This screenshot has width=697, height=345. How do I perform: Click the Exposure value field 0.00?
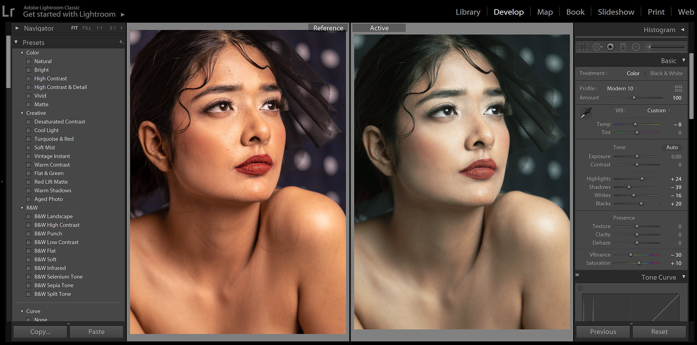pyautogui.click(x=676, y=157)
